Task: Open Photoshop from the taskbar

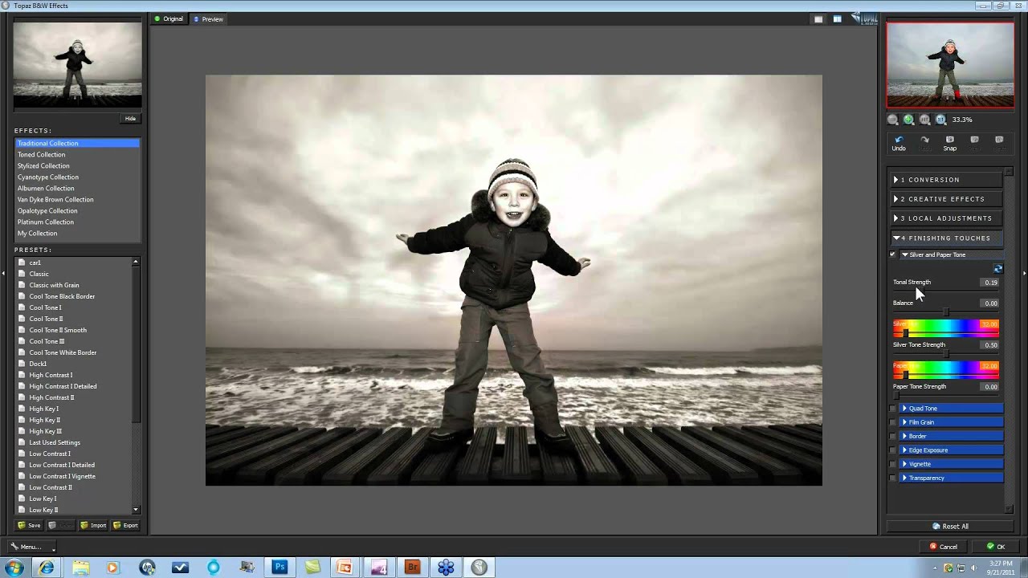Action: pyautogui.click(x=279, y=567)
